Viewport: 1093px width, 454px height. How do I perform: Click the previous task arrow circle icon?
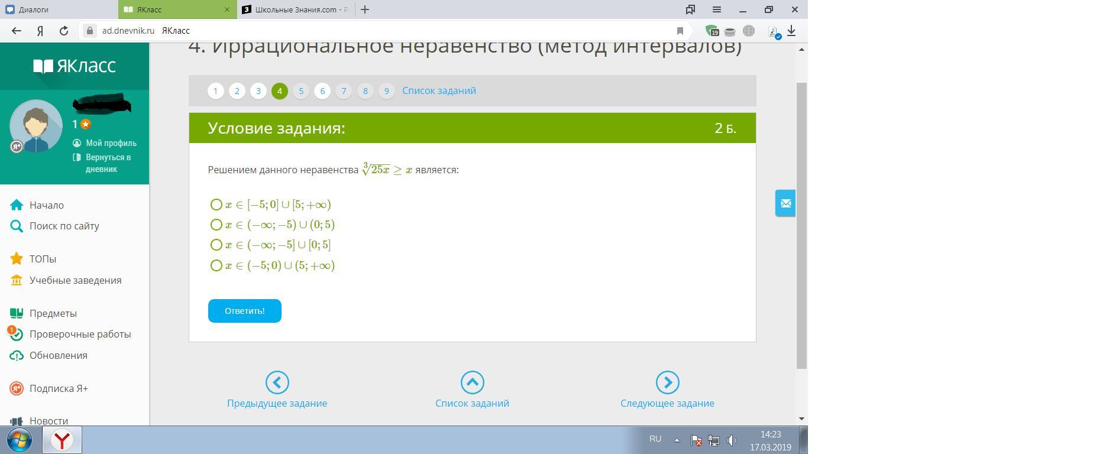point(277,382)
